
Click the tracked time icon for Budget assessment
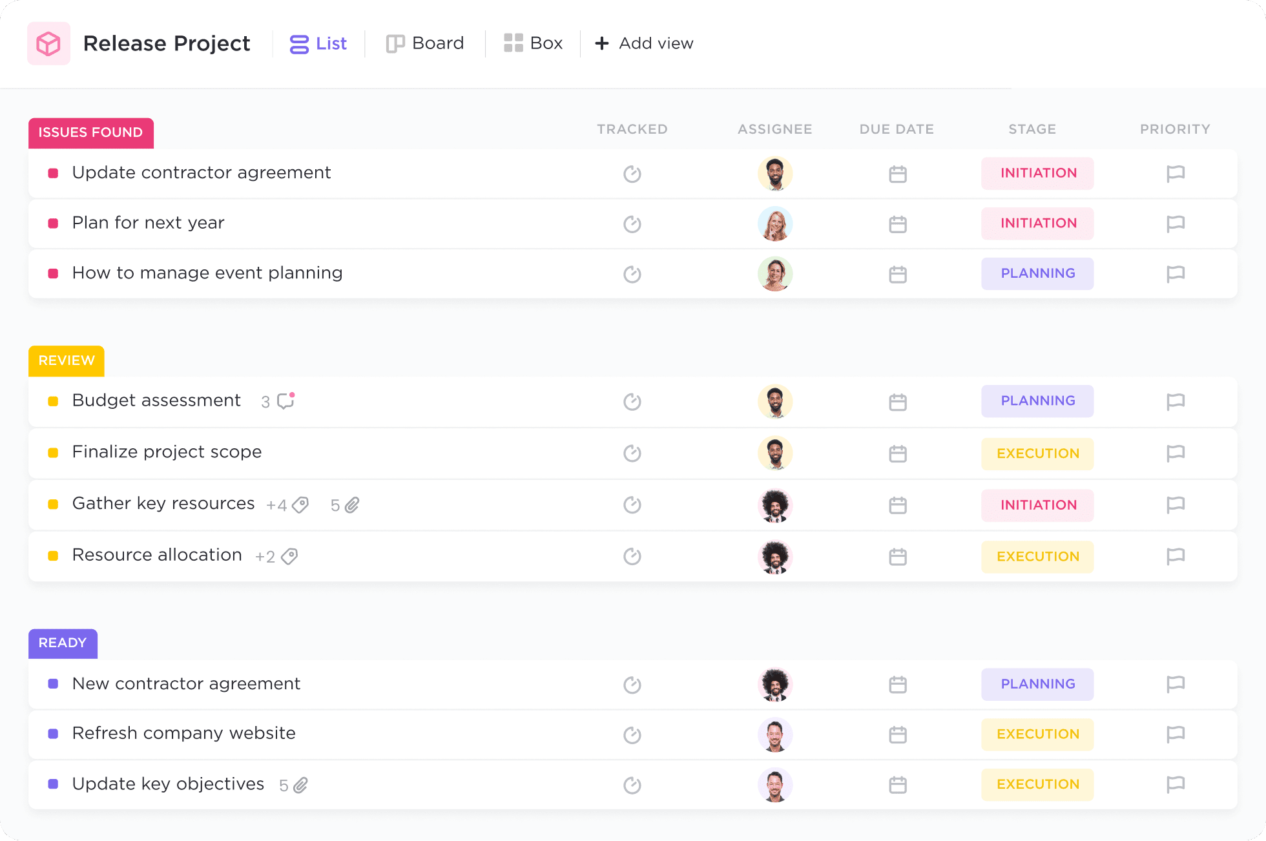coord(632,426)
